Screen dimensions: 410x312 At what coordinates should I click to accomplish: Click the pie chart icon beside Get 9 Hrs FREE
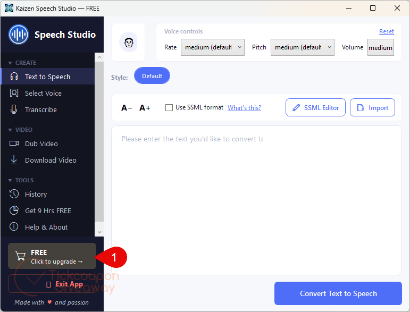(x=14, y=210)
